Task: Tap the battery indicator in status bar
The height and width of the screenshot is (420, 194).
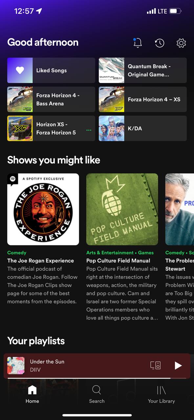Action: coord(176,11)
